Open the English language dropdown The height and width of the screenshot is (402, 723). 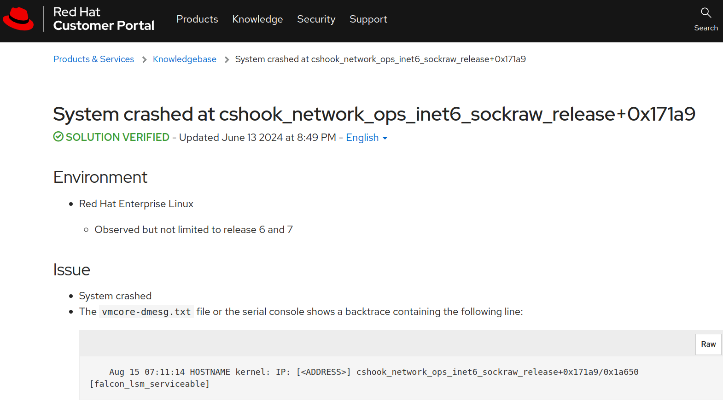pyautogui.click(x=362, y=138)
